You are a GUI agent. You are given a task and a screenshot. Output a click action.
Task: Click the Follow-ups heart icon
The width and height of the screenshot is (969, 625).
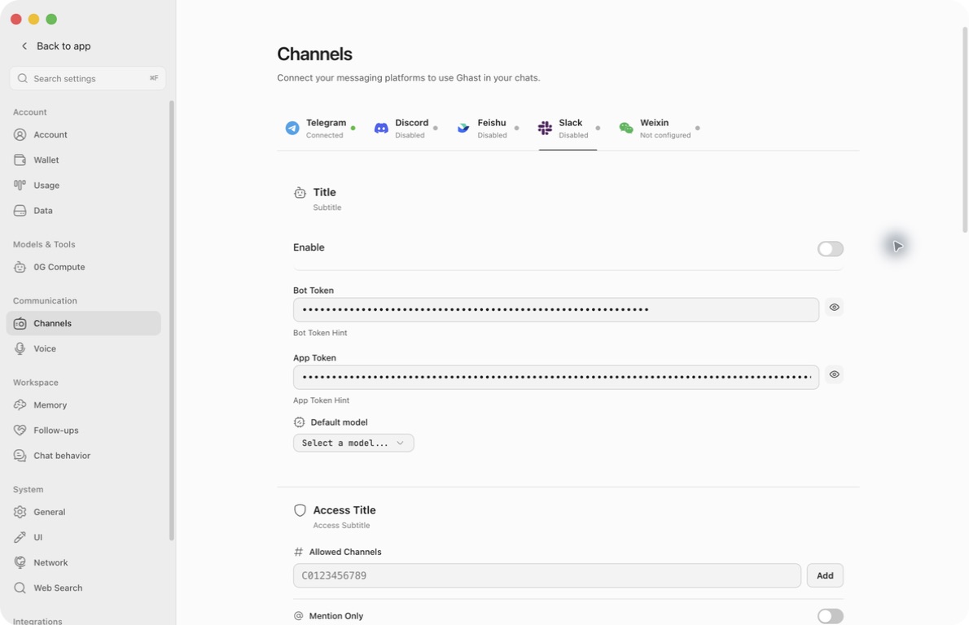pos(20,431)
